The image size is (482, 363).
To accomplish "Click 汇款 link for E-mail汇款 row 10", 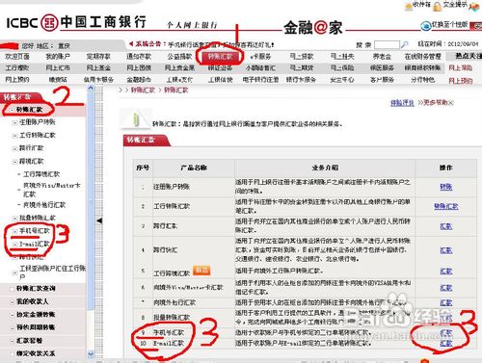I will [446, 344].
